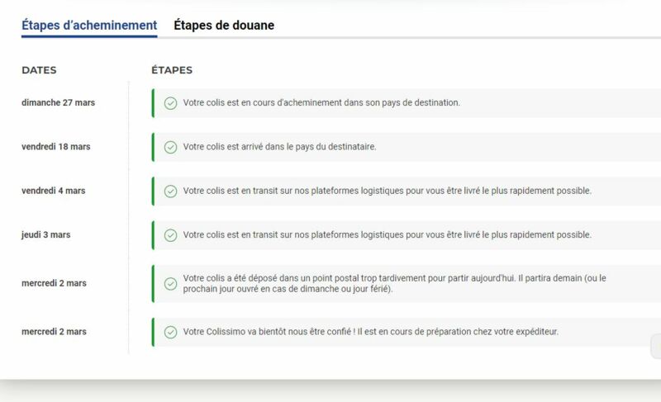Screen dimensions: 661x402
Task: Click the 'en cours d'acheminement' status message
Action: [x=321, y=102]
